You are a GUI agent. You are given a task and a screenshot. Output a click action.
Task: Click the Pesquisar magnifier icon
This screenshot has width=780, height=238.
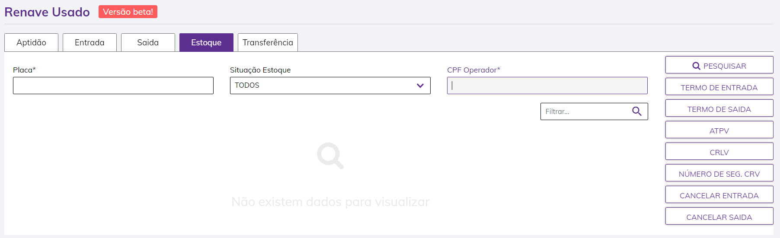coord(696,66)
